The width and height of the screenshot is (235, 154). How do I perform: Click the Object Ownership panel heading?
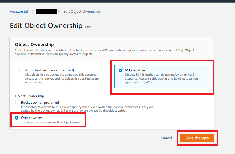(x=34, y=44)
